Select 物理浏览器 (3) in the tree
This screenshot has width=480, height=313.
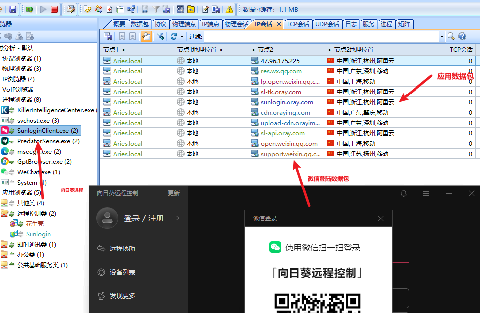[x=22, y=69]
